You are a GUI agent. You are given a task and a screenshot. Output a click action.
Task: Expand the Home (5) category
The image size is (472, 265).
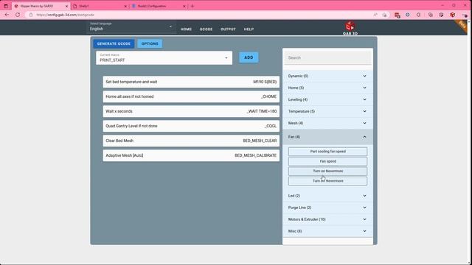coord(327,88)
